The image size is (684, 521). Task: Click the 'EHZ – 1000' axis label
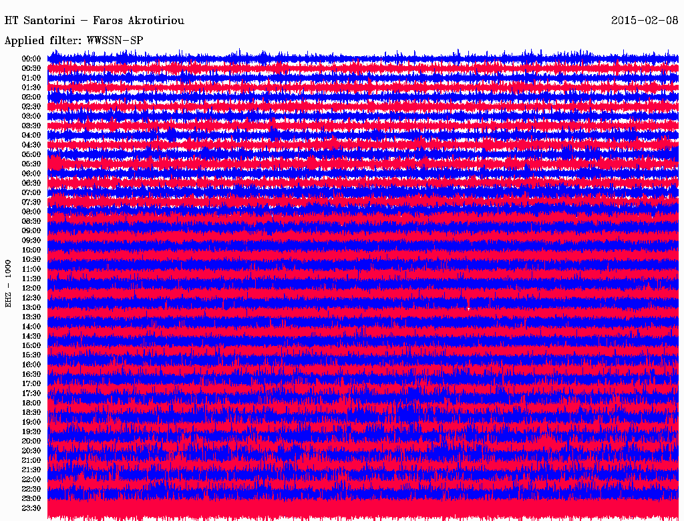pos(8,284)
